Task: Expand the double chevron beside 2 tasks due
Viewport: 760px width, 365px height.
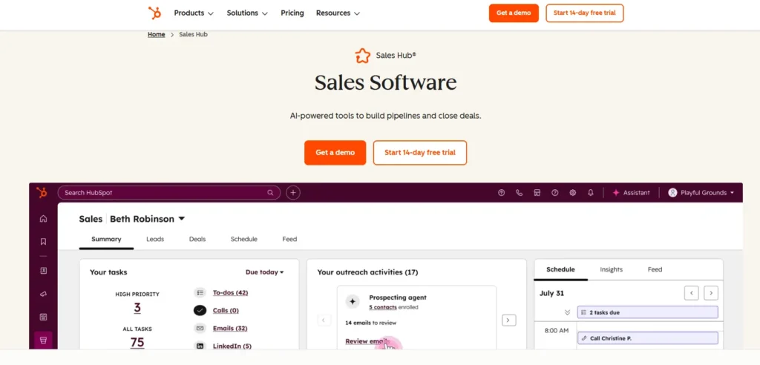Action: pos(568,312)
